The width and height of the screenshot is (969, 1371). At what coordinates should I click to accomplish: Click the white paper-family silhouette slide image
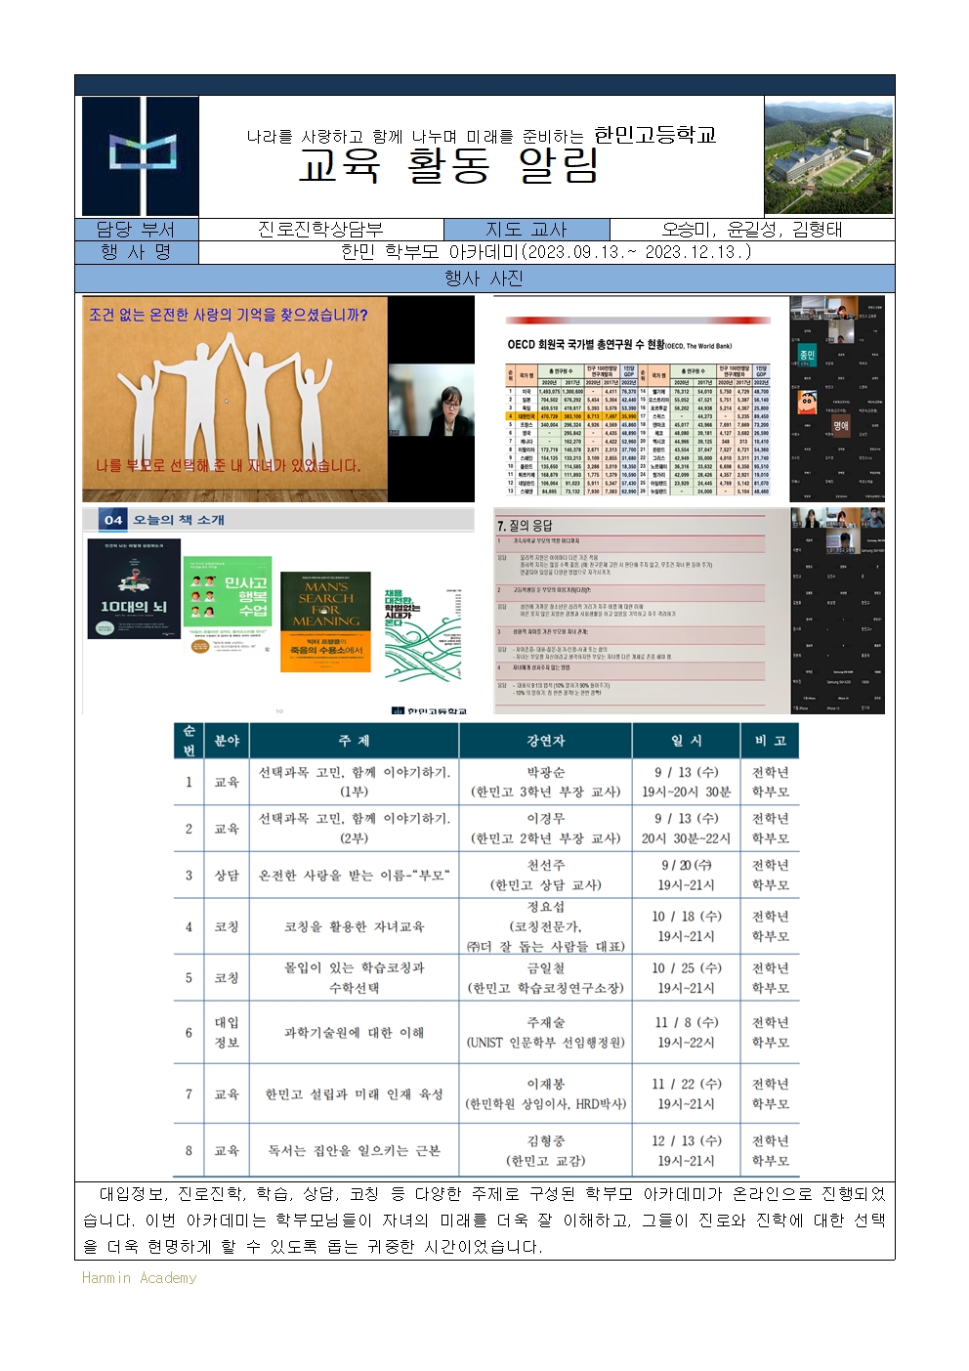click(x=234, y=399)
